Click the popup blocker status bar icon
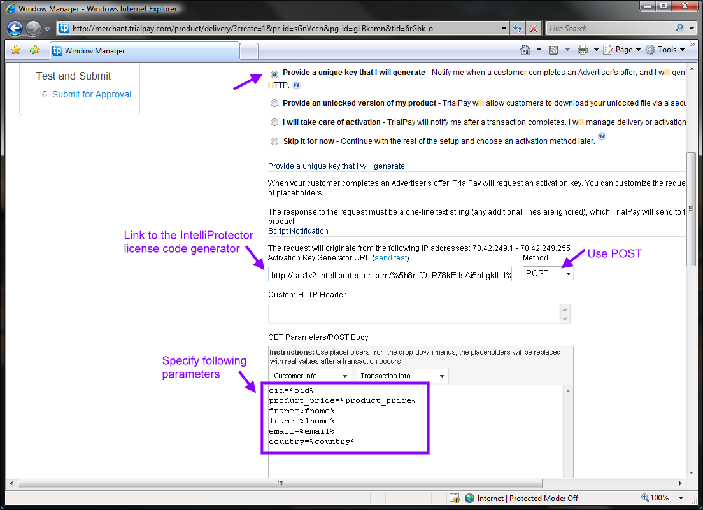This screenshot has width=703, height=510. click(454, 499)
